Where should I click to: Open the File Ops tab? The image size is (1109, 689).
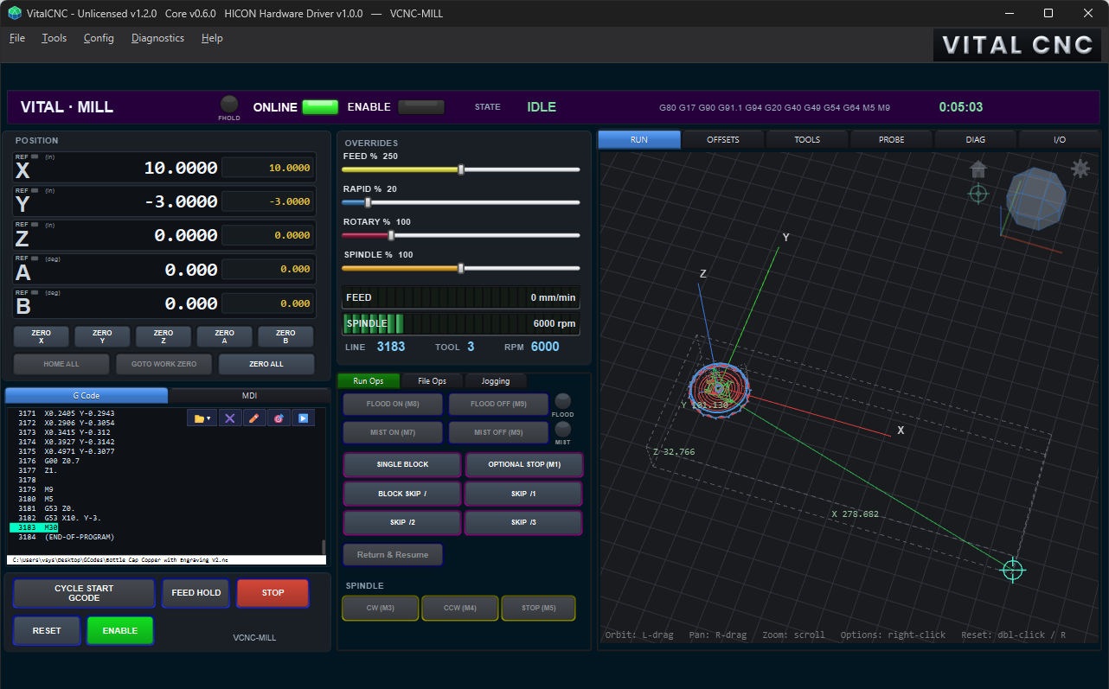click(x=432, y=380)
